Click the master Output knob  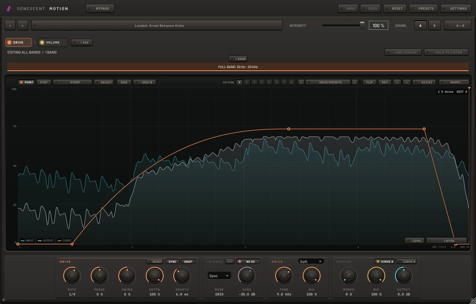point(403,276)
